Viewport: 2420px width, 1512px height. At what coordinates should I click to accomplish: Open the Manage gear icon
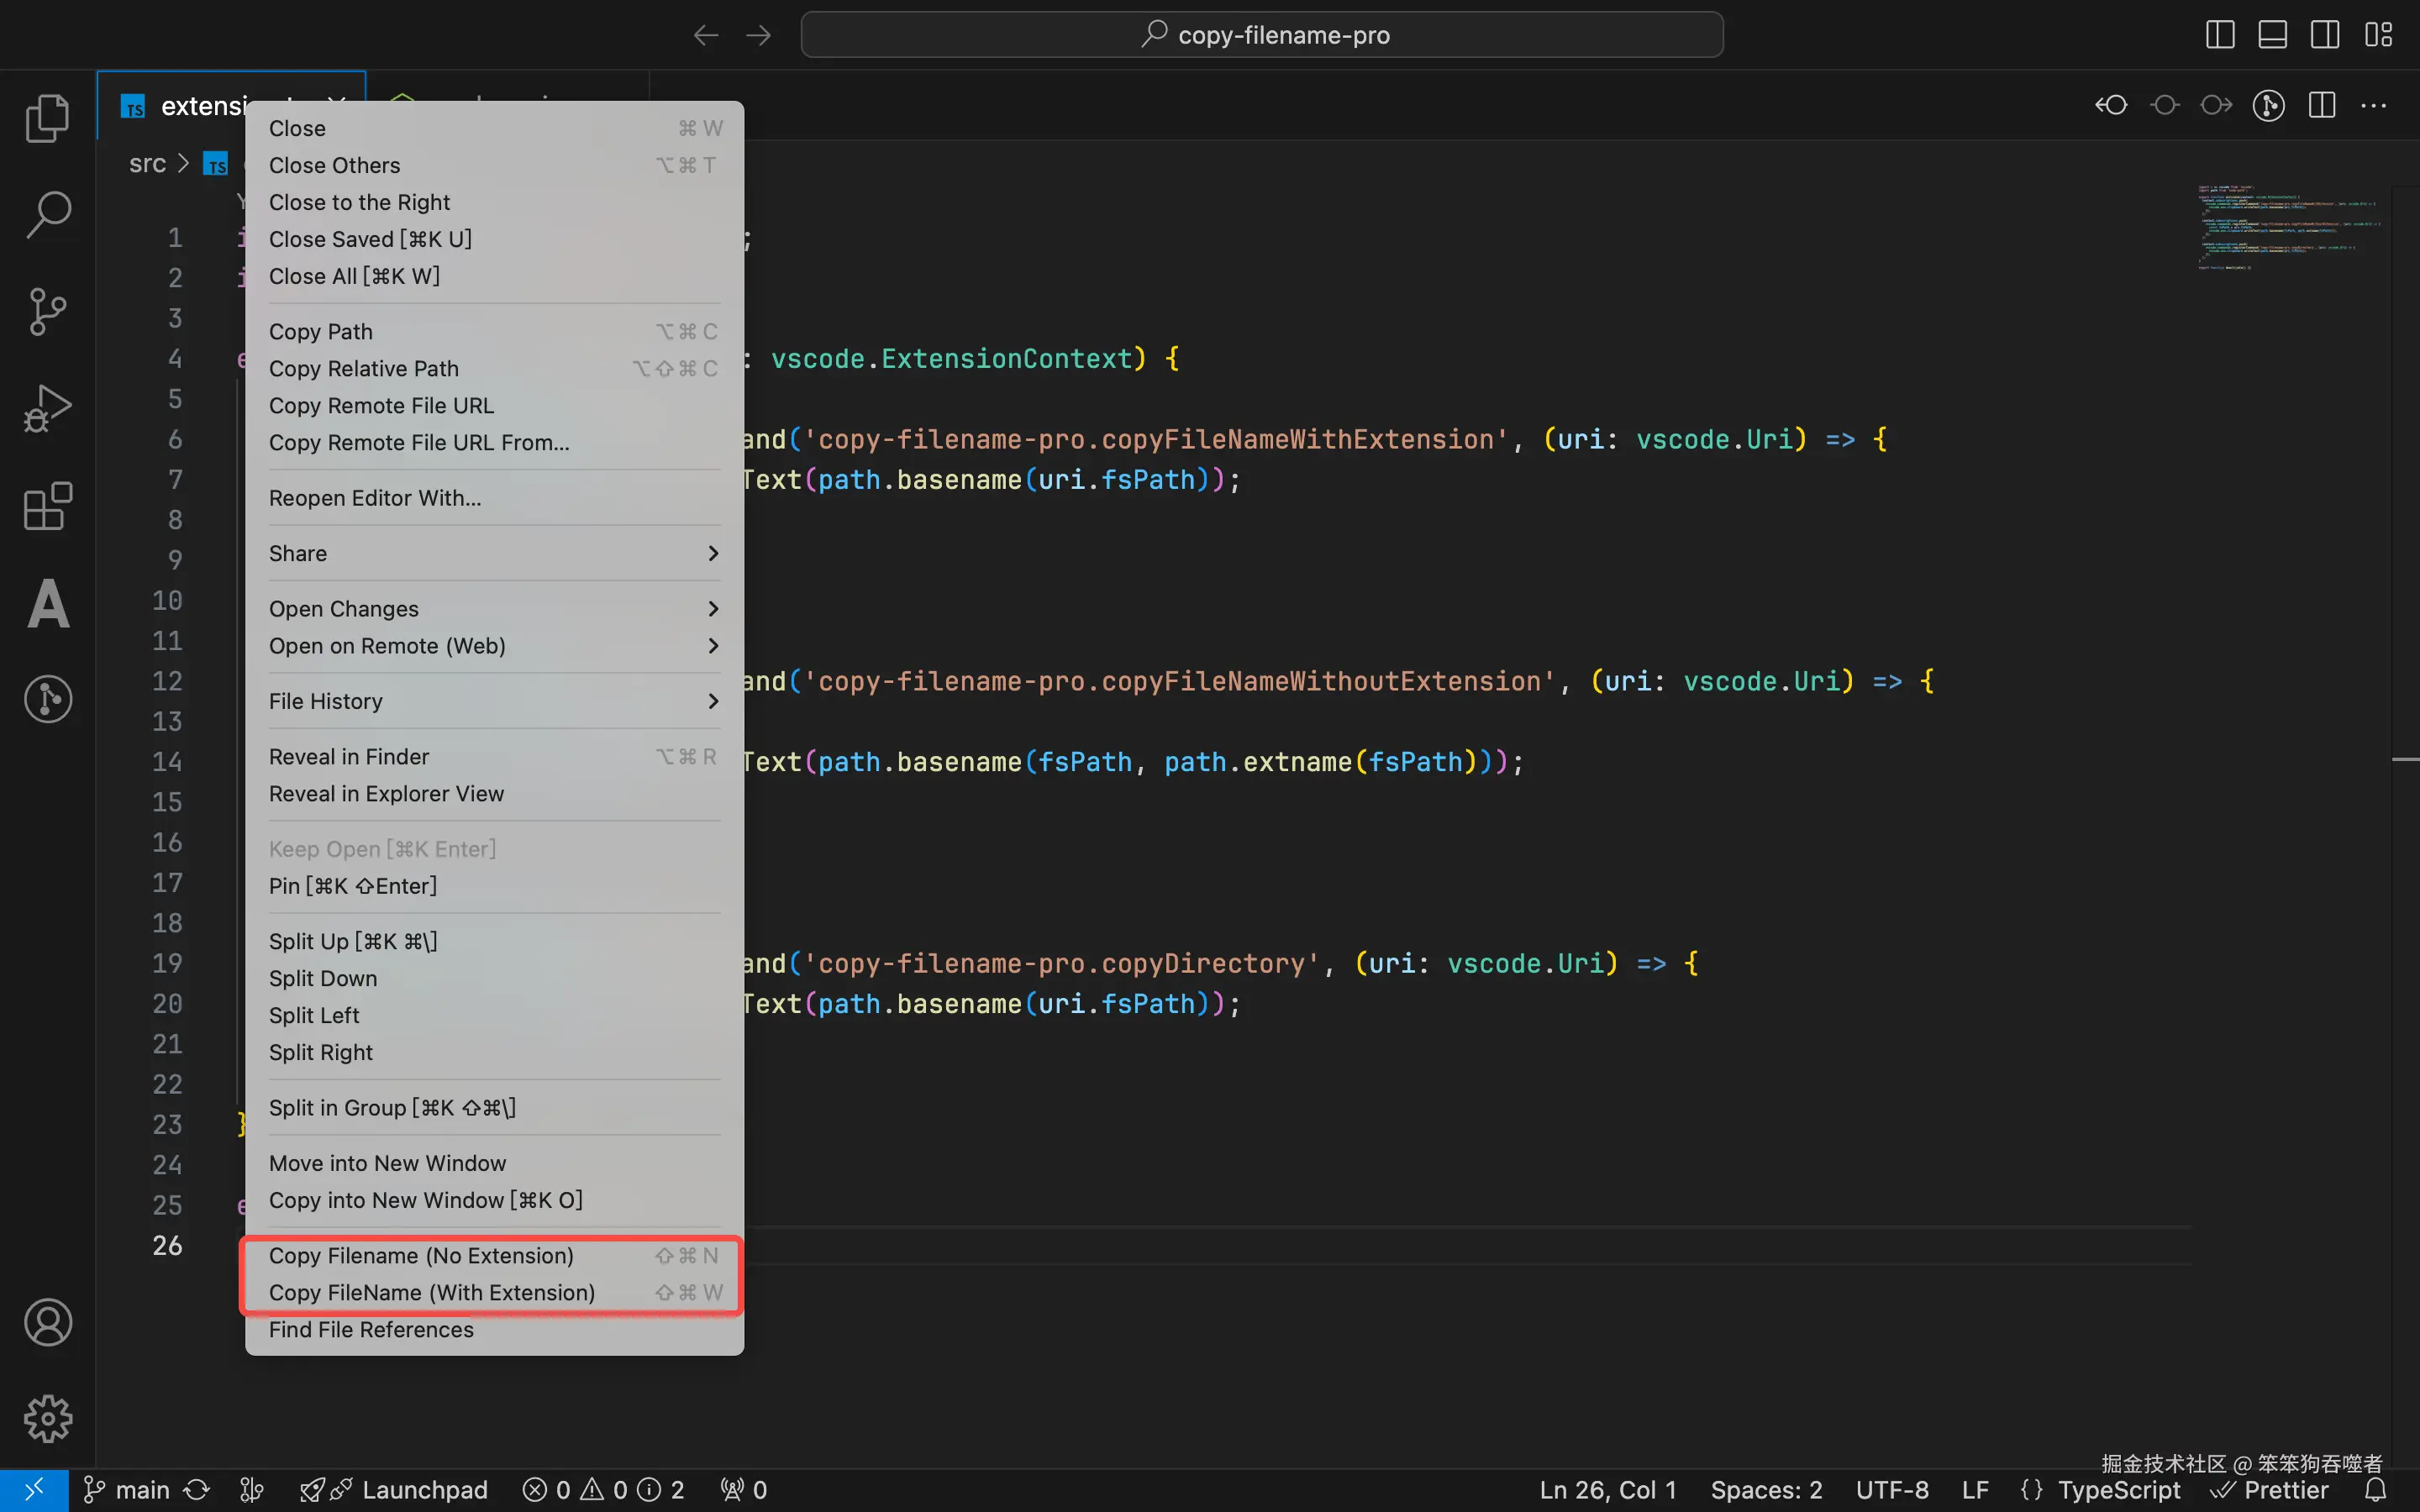pos(47,1418)
